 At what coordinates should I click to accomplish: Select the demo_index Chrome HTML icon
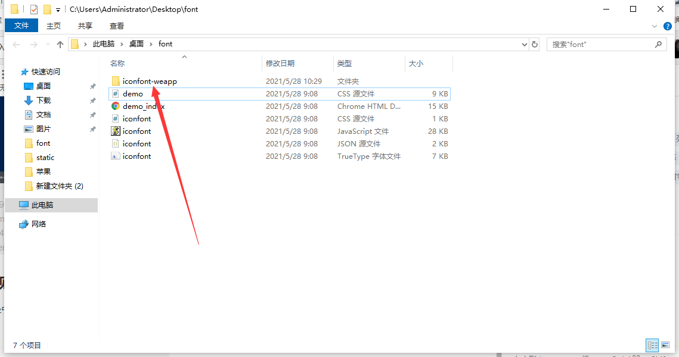tap(115, 106)
